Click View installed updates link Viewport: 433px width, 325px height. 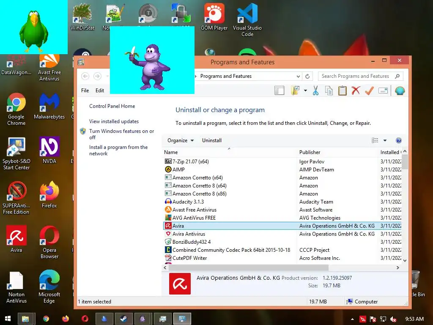[x=114, y=121]
